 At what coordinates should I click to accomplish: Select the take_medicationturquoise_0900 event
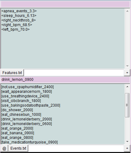[x=29, y=142]
